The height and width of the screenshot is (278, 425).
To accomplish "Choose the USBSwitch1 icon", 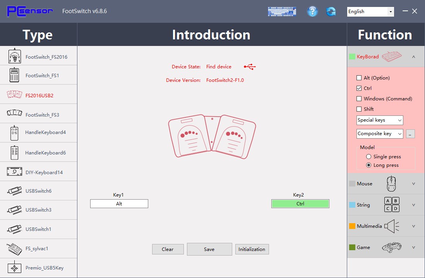I will (x=14, y=229).
